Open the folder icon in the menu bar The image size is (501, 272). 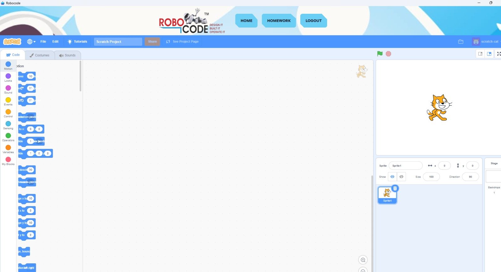pos(461,42)
